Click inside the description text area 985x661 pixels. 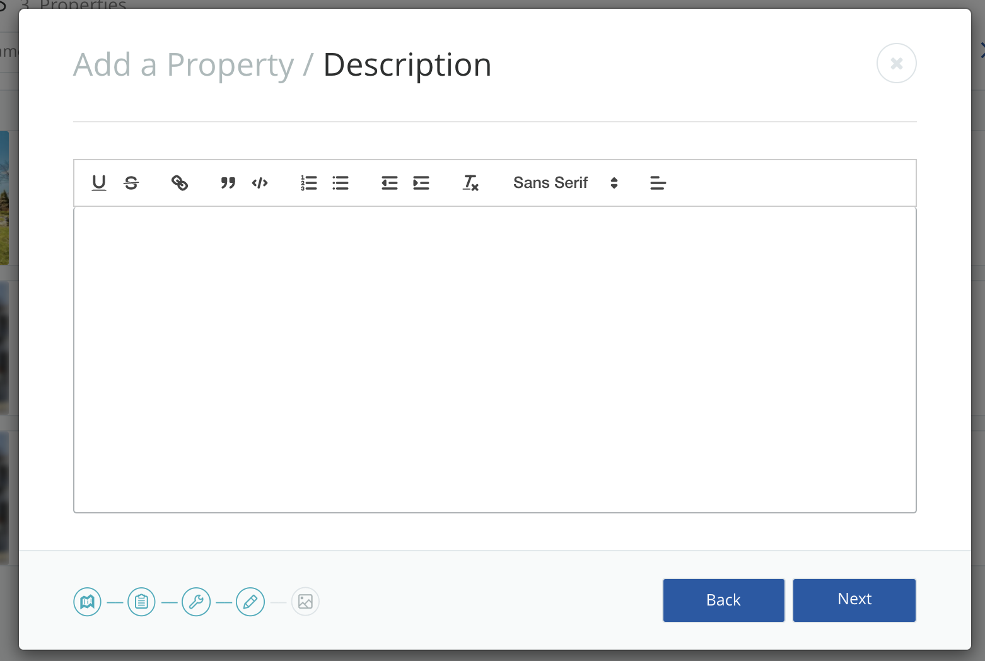[x=494, y=360]
